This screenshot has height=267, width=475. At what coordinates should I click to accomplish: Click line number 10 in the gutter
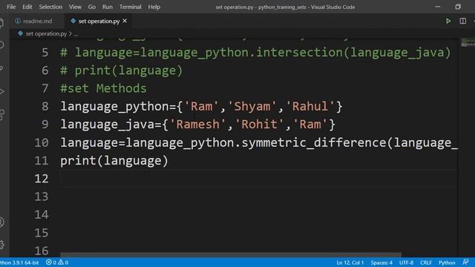pyautogui.click(x=42, y=142)
